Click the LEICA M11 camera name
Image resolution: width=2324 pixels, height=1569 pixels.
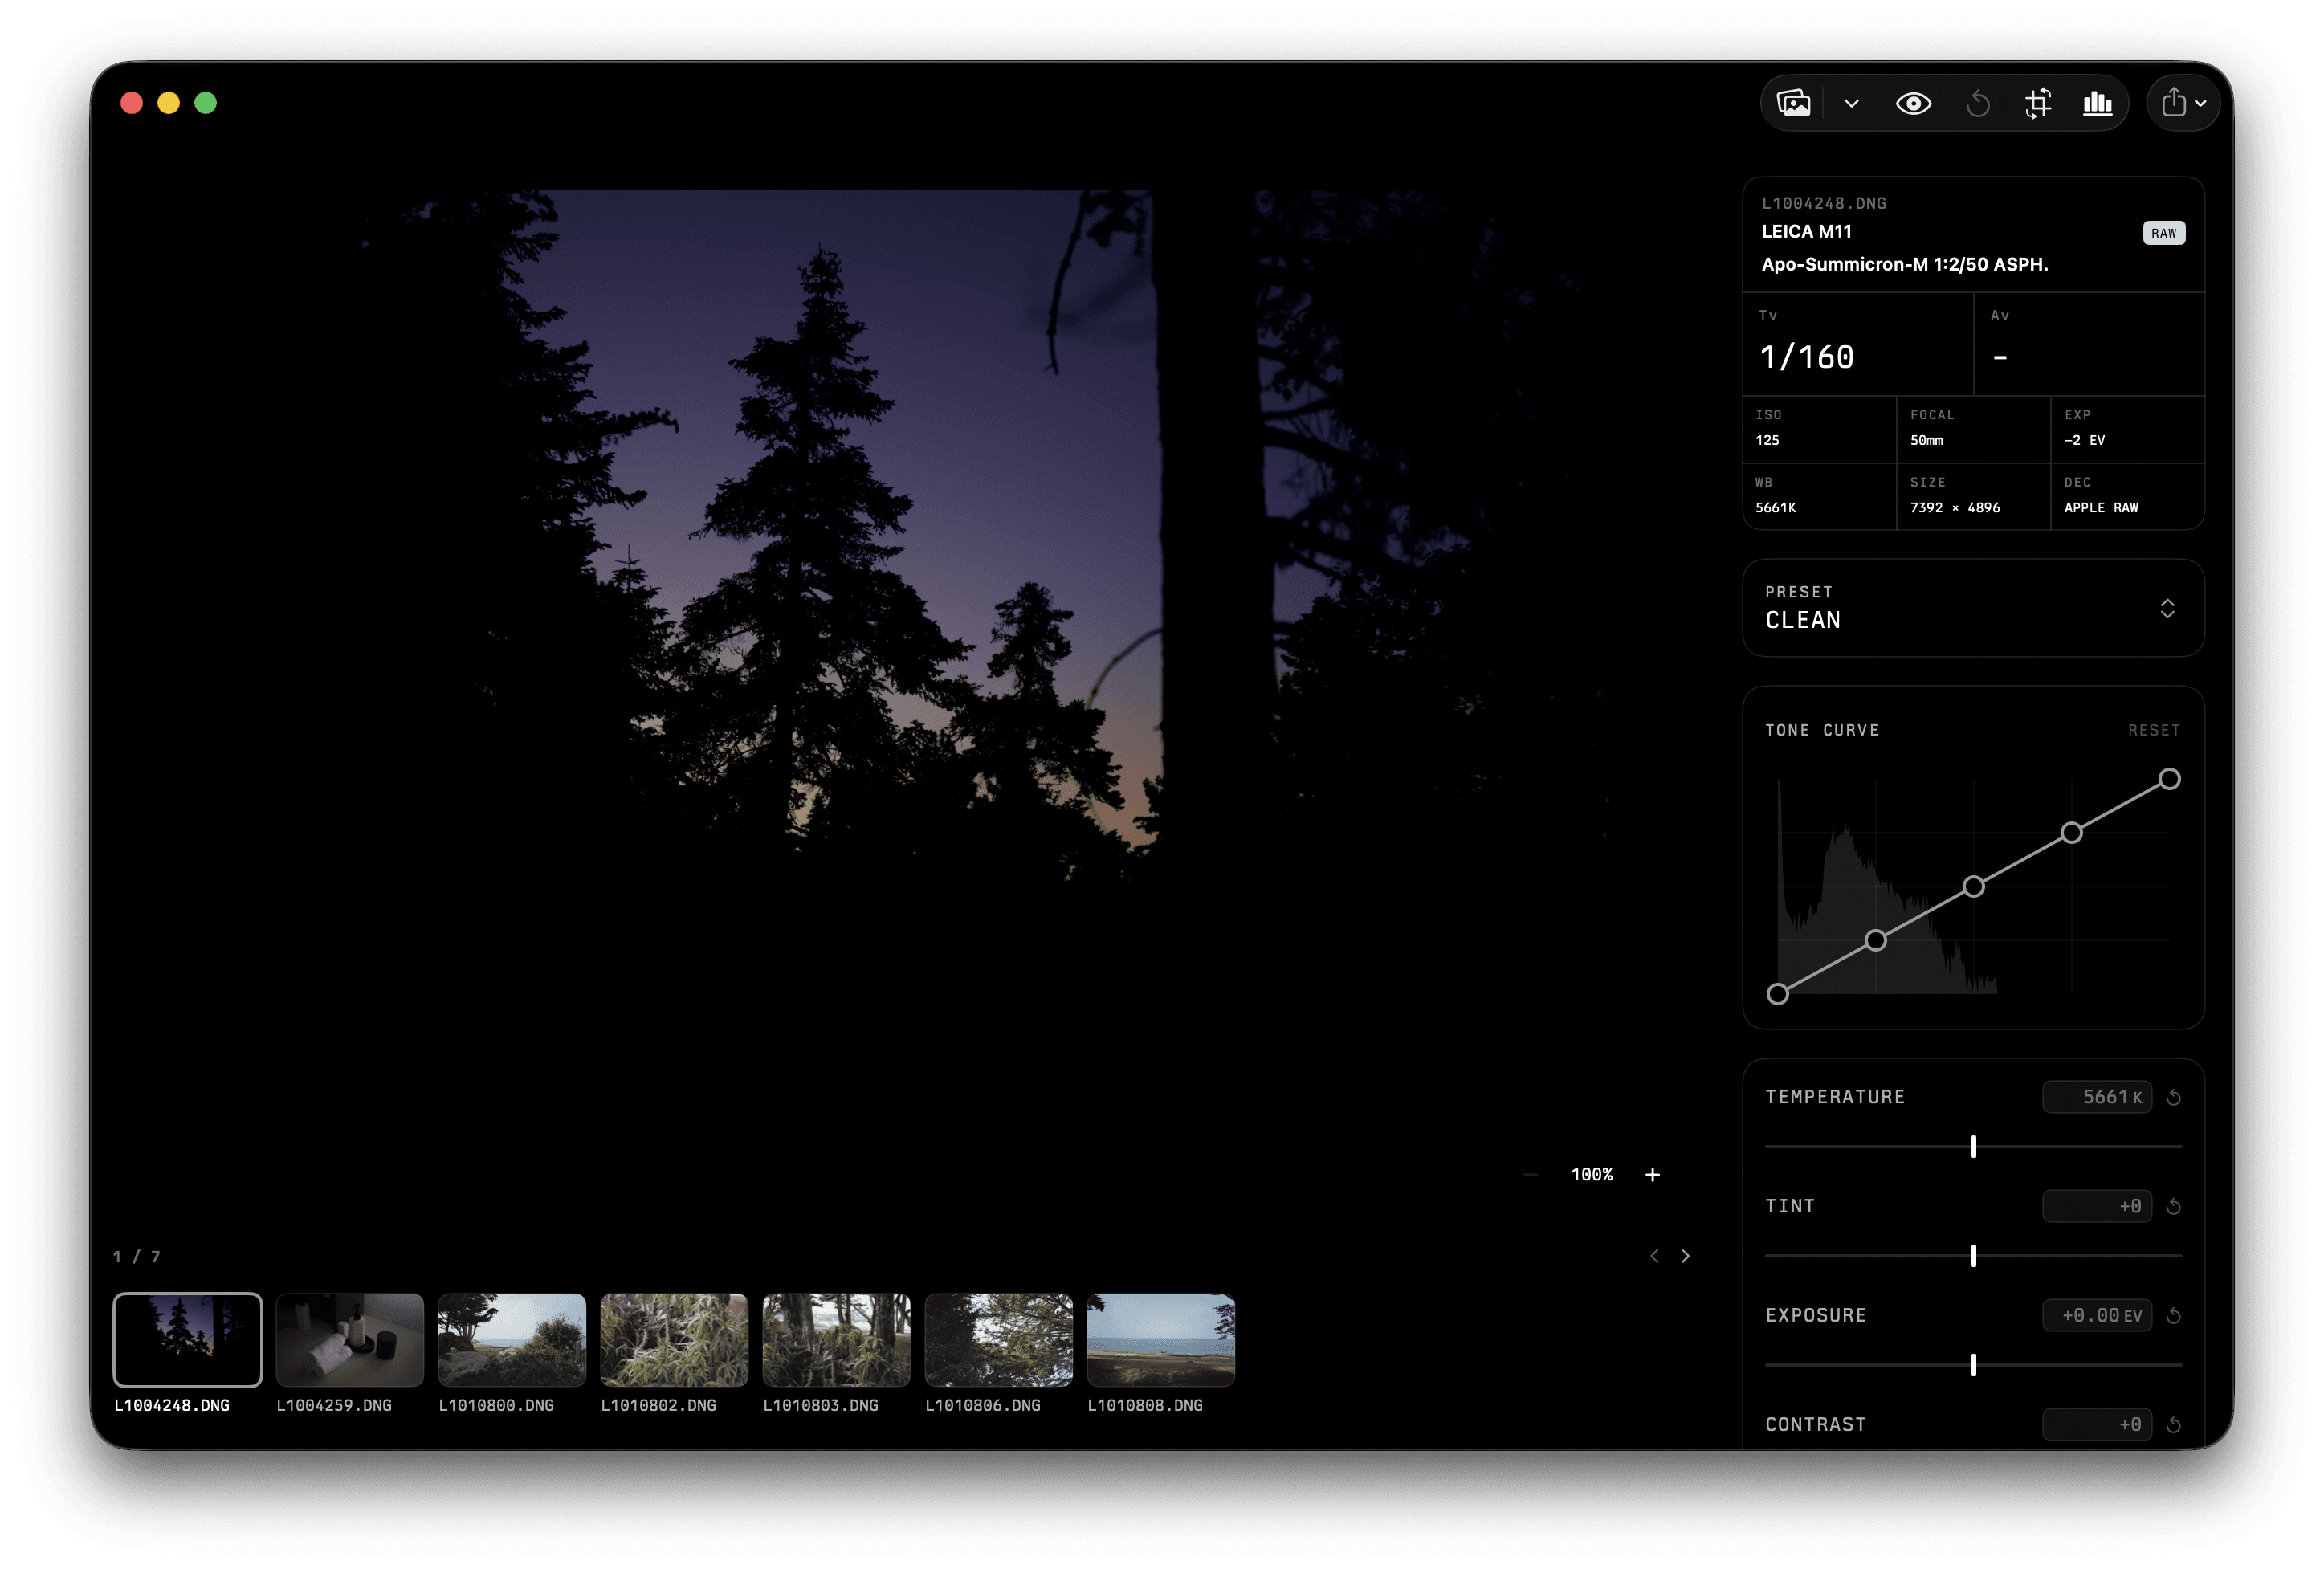tap(1806, 231)
